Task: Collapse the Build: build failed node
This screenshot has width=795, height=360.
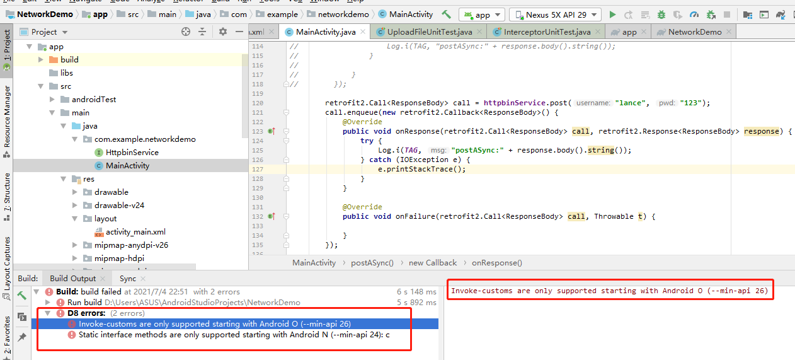Action: pos(37,292)
